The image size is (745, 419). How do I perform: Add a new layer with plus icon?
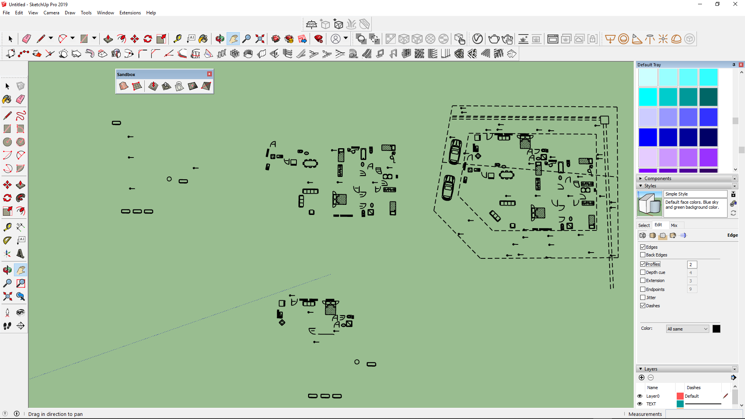[x=641, y=377]
